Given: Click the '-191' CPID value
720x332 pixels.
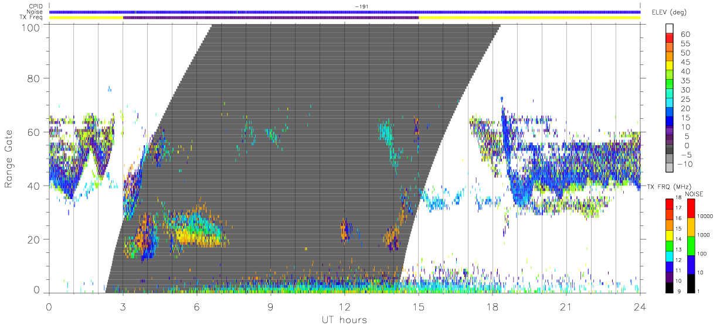Looking at the screenshot, I should tap(361, 6).
